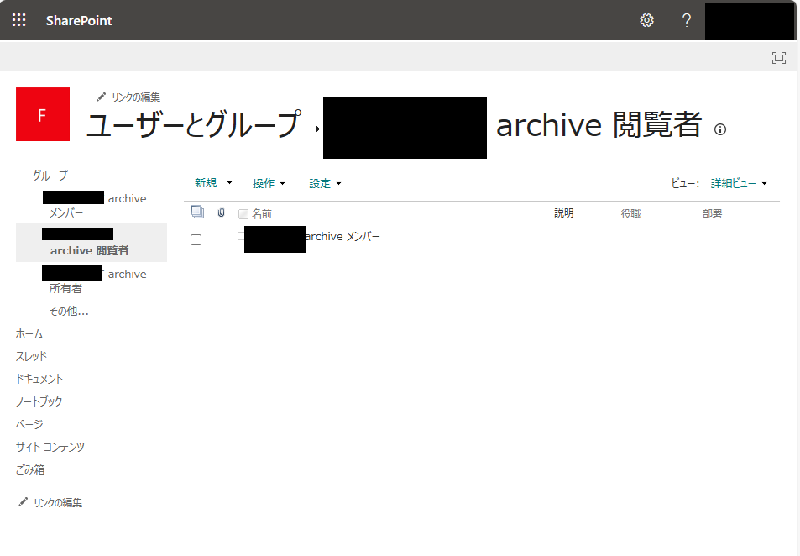Open the 操作 dropdown menu
The width and height of the screenshot is (800, 556).
[269, 183]
